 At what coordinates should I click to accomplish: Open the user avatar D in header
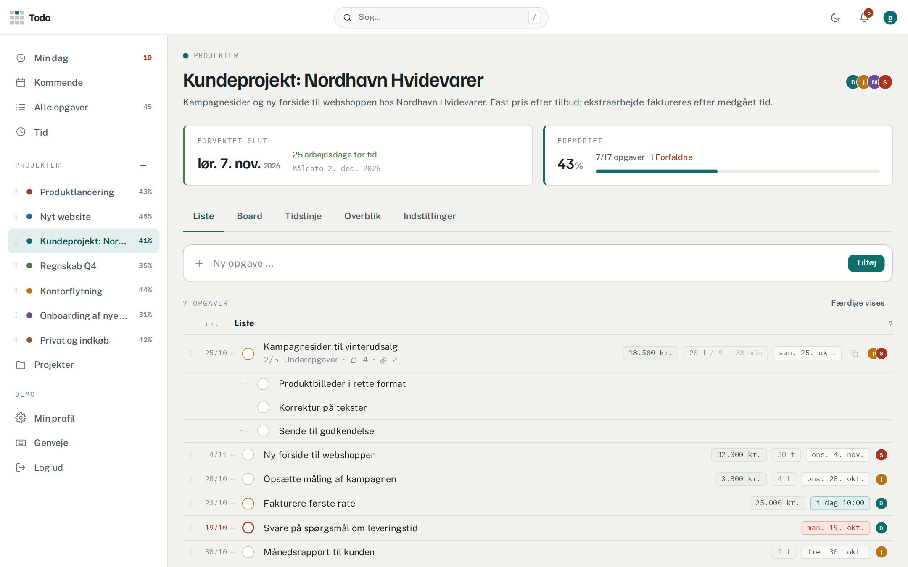click(x=890, y=18)
